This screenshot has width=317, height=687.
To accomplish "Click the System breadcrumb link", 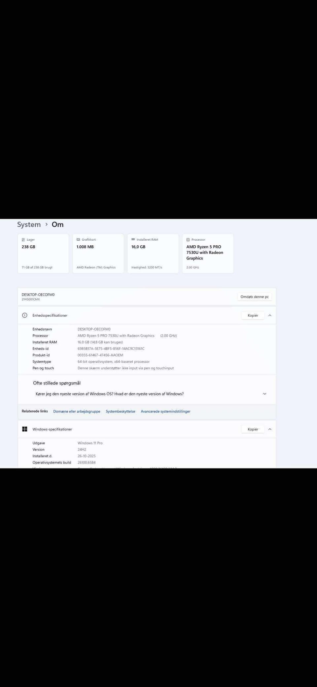I will (29, 224).
